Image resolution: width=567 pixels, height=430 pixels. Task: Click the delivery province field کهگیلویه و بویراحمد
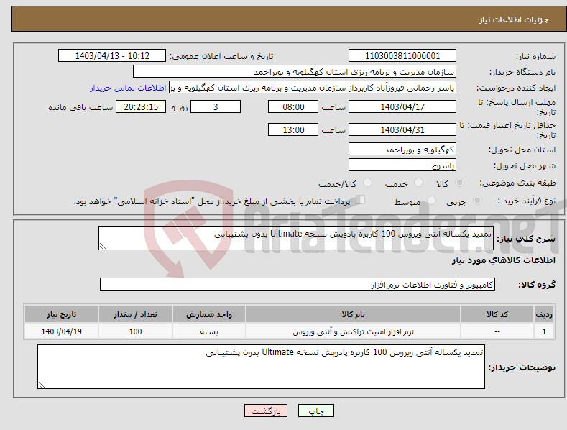pos(402,149)
